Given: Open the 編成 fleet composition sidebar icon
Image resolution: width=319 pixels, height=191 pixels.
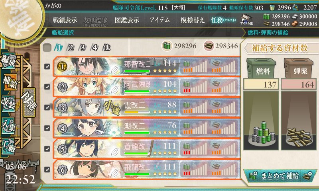Looking at the screenshot, I should [x=8, y=61].
